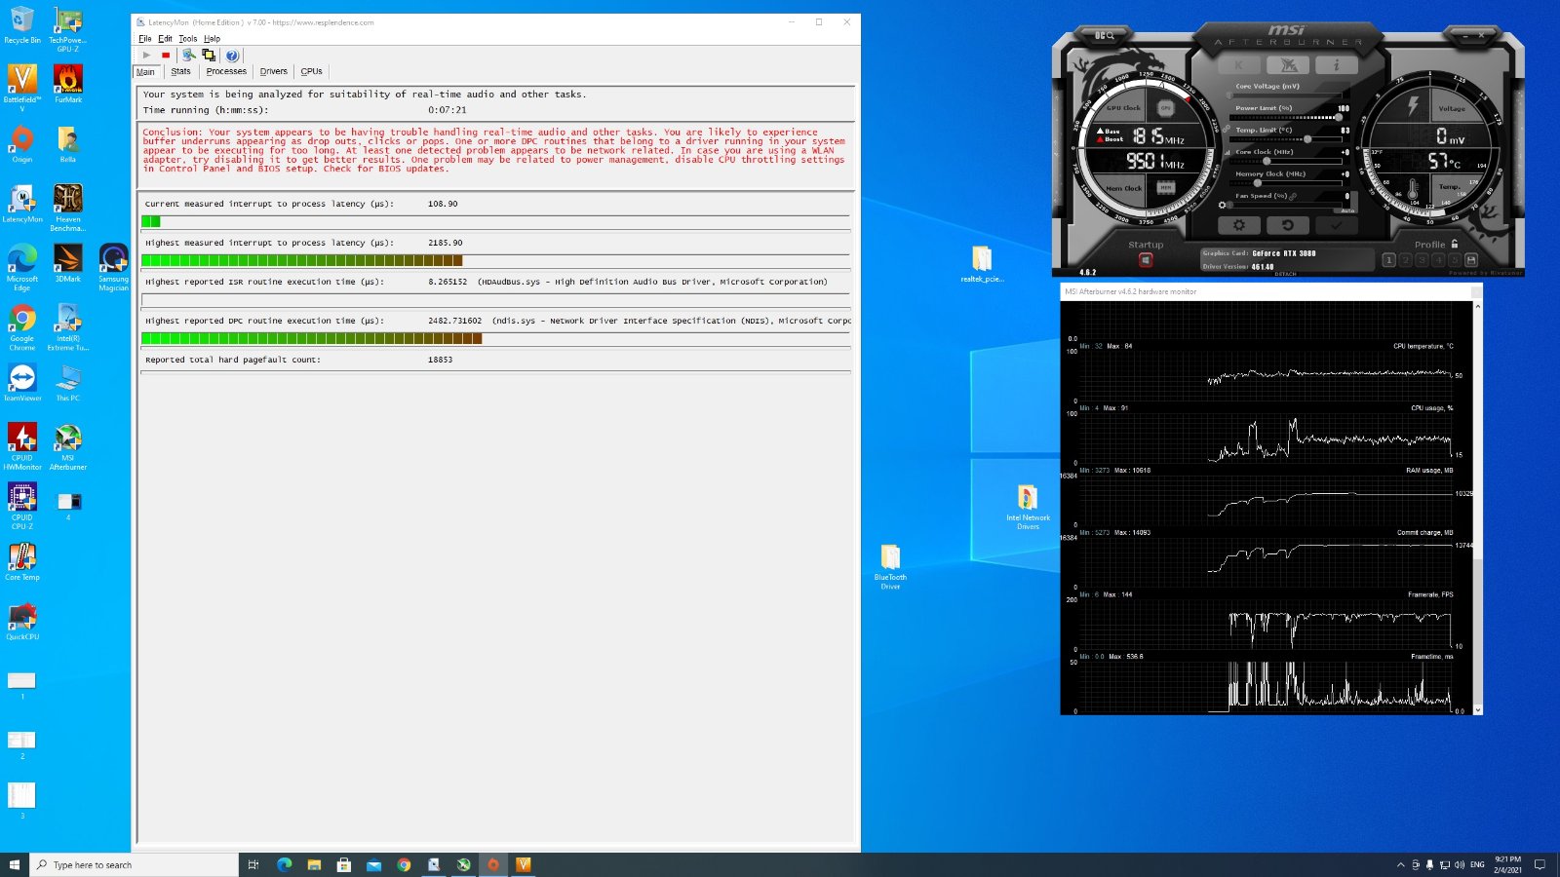
Task: Select the Main tab in LatencyMon
Action: click(145, 72)
